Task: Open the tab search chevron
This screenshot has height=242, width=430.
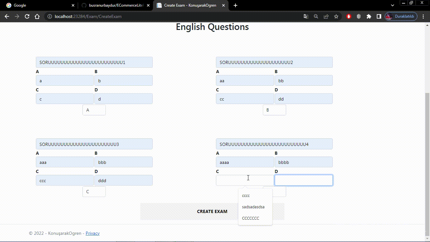Action: click(393, 5)
